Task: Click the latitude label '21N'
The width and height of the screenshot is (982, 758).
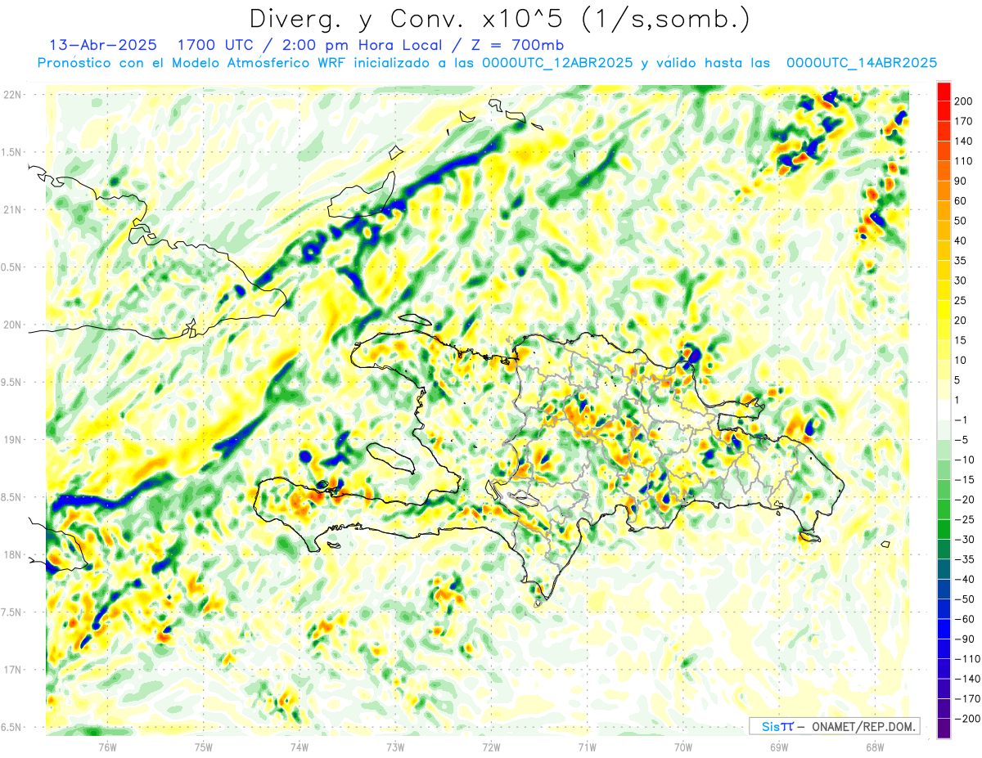Action: (x=14, y=209)
